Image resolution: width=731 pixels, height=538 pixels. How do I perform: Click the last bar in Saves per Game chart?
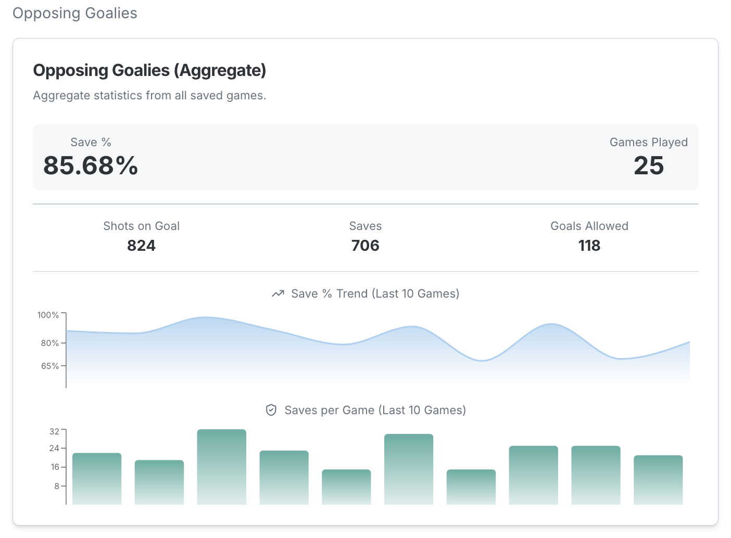(x=658, y=480)
